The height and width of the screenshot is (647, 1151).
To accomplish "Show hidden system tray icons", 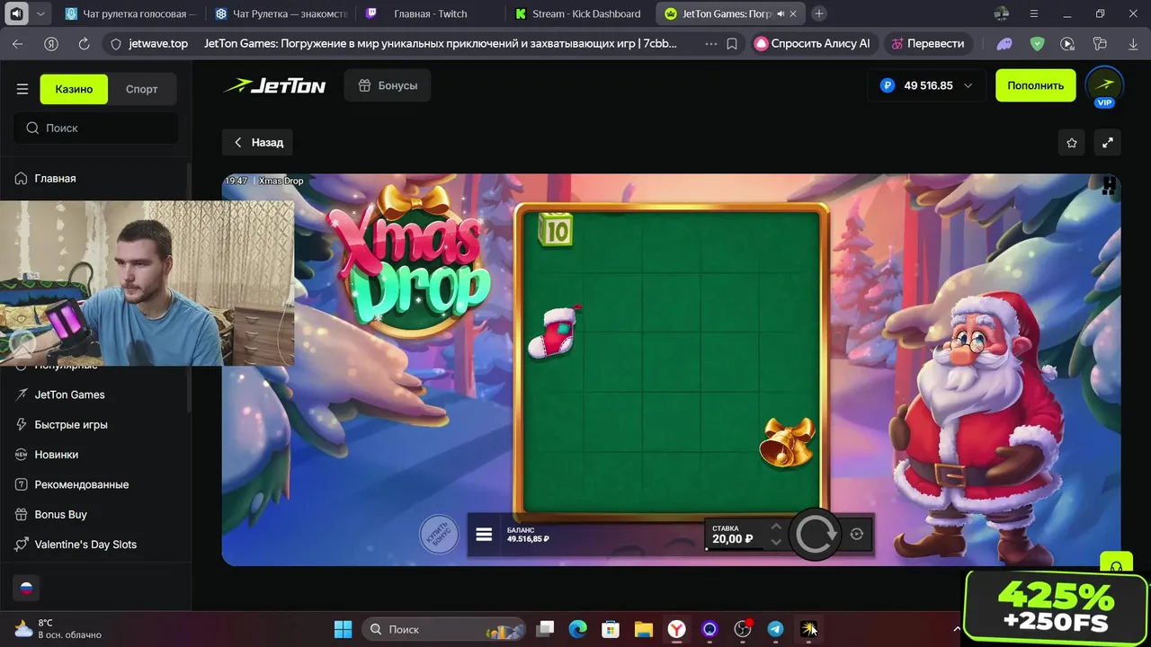I will [x=956, y=629].
